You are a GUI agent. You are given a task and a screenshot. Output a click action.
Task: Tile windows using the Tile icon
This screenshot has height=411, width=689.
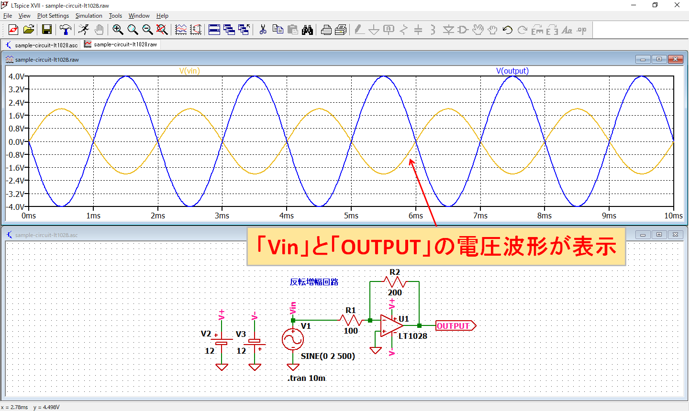point(214,30)
